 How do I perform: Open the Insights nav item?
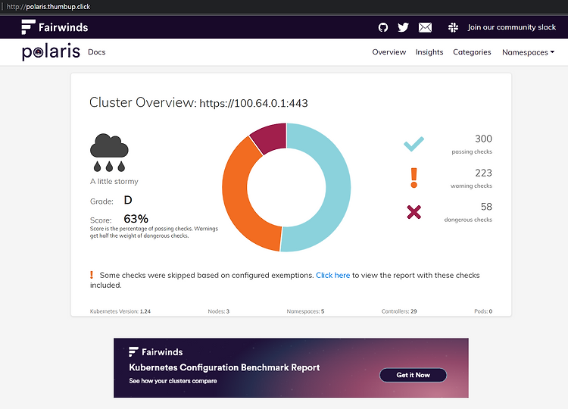click(x=429, y=52)
